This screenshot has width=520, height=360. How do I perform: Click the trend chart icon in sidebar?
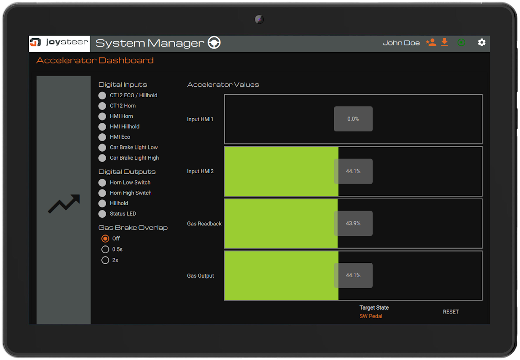point(64,204)
